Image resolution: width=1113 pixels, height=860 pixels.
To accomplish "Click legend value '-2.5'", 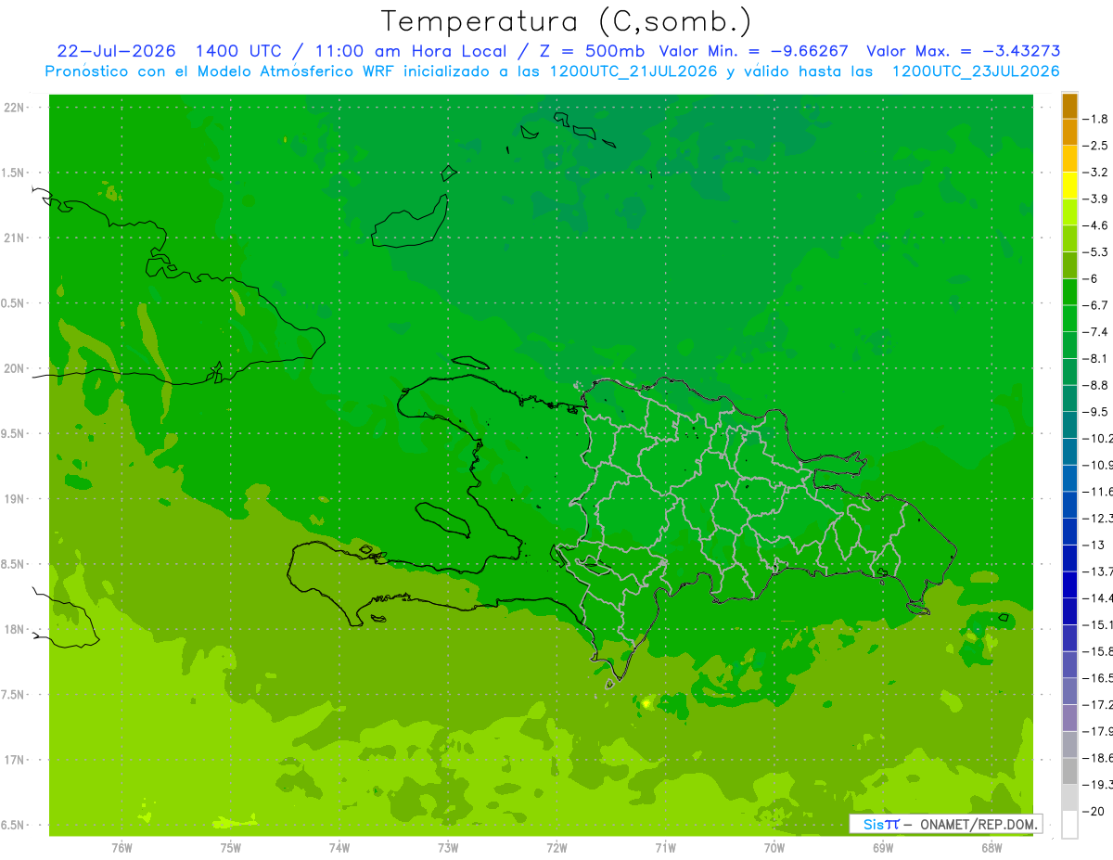I will coord(1096,146).
